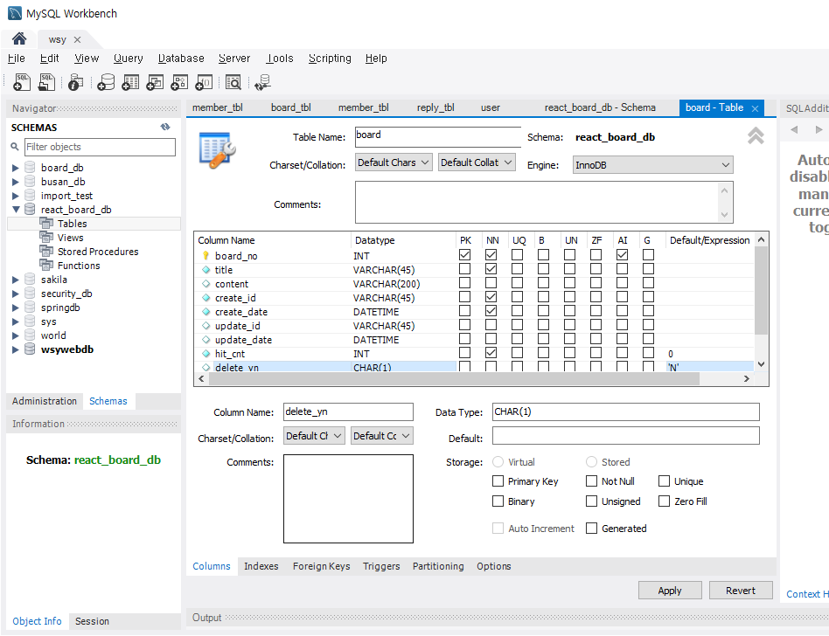Collapse the react_board_db schema

[16, 209]
